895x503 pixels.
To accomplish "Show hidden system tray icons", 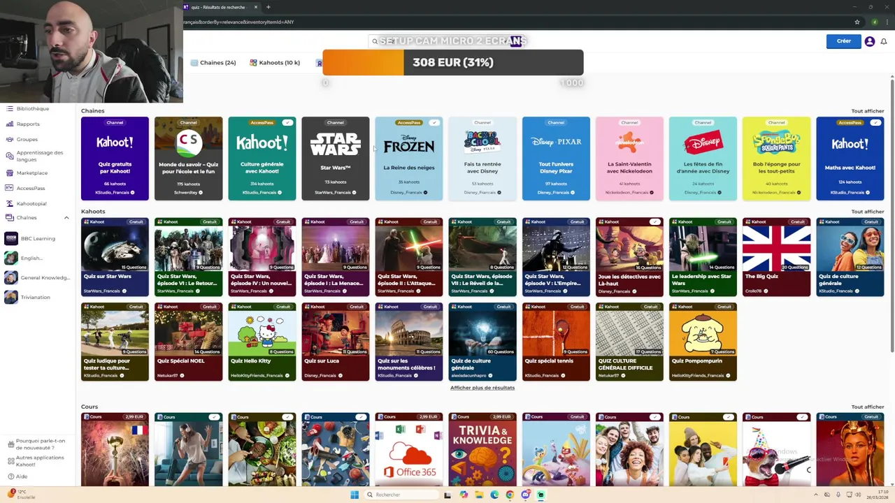I will [x=815, y=495].
